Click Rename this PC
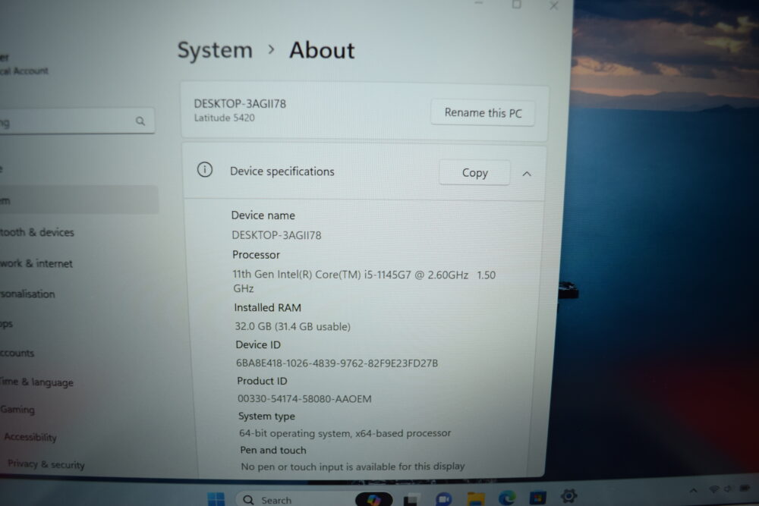The width and height of the screenshot is (759, 506). (x=483, y=113)
